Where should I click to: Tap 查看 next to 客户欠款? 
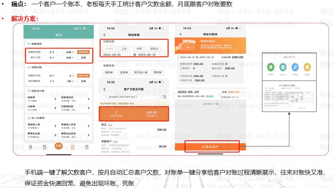[83, 57]
